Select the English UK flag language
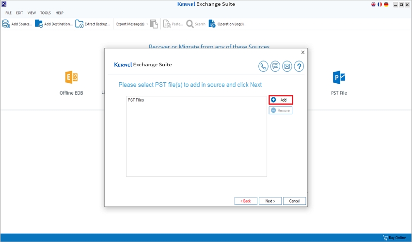This screenshot has height=242, width=412. (373, 4)
